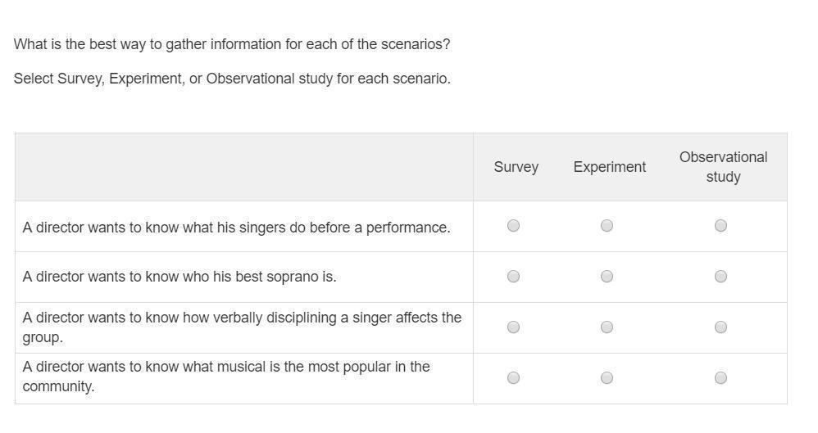Viewport: 818px width, 433px height.
Task: Click the Experiment column header
Action: [609, 167]
